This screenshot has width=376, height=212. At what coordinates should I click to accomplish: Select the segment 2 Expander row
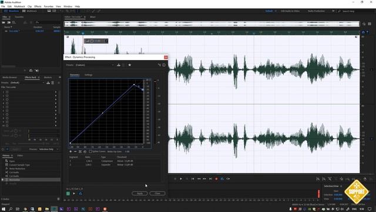tap(115, 165)
